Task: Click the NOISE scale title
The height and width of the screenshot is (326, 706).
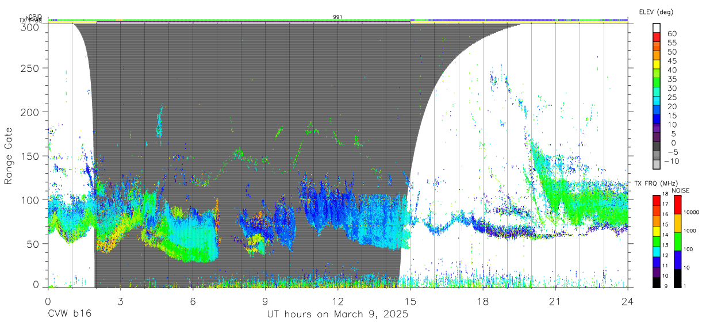Action: pos(682,190)
